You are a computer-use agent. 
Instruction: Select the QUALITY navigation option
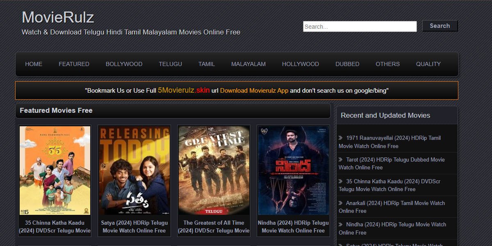tap(428, 64)
